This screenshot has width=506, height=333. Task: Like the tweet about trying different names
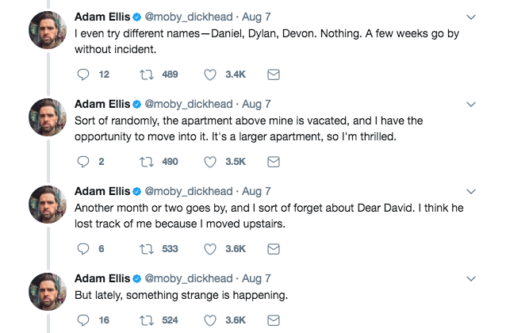click(x=211, y=75)
